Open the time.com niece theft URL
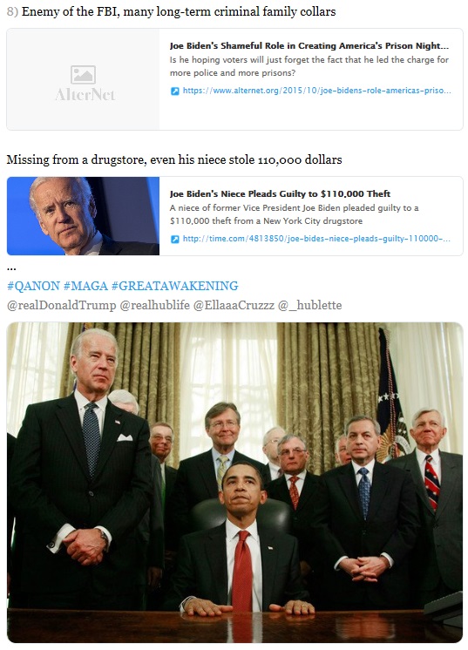468x650 pixels. tap(316, 239)
